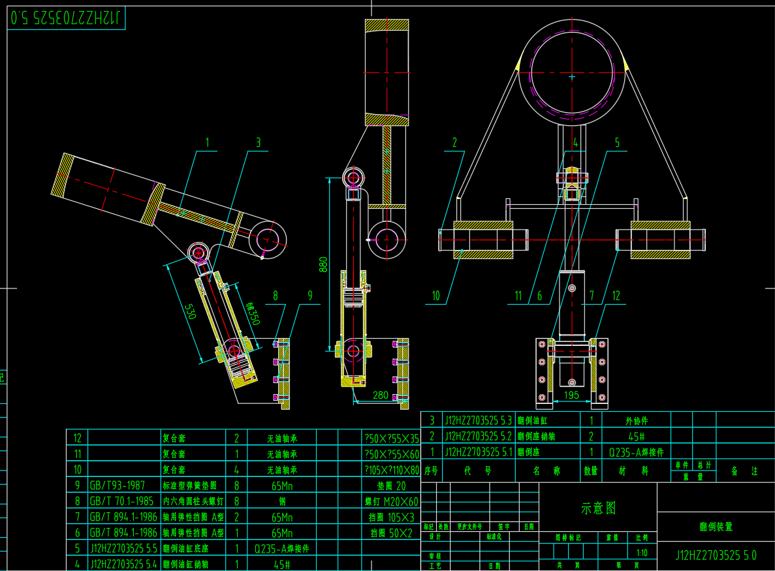Select drawing callout number 8 leader label
Viewport: 775px width, 571px height.
pos(276,296)
